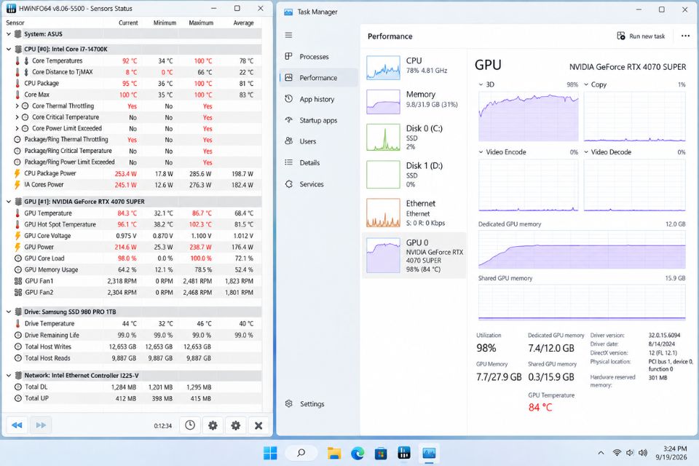This screenshot has height=466, width=699.
Task: Select the Ethernet performance item
Action: point(414,213)
